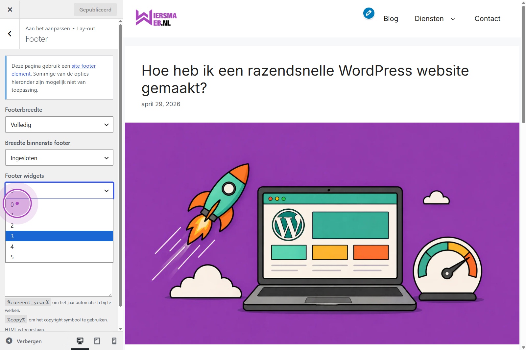Viewport: 526px width, 350px height.
Task: Click the WiersmaWeb.nl logo
Action: pos(156,18)
